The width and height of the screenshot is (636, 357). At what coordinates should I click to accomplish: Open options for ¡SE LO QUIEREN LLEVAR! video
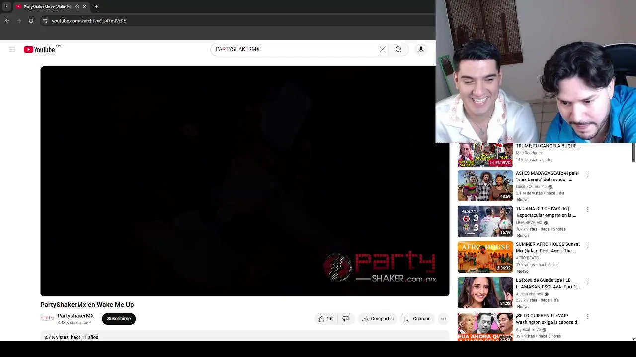pyautogui.click(x=588, y=317)
